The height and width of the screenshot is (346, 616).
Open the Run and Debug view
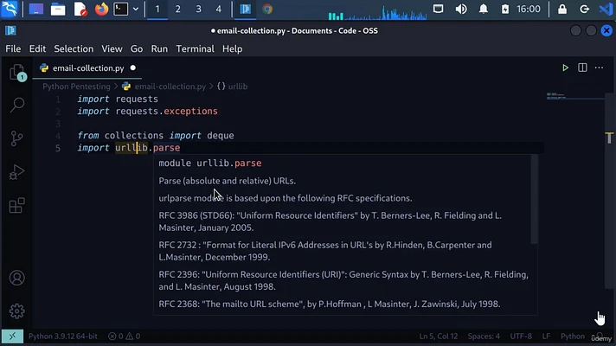16,172
